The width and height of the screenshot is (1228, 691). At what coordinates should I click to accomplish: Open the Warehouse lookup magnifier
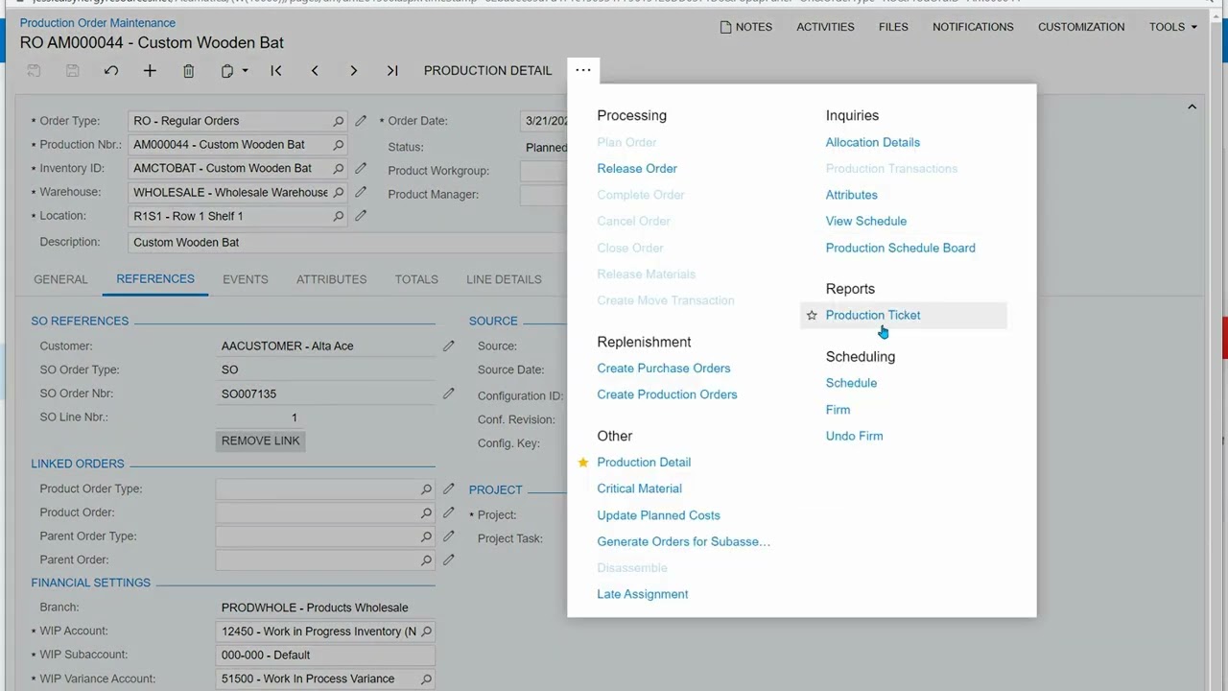point(338,192)
